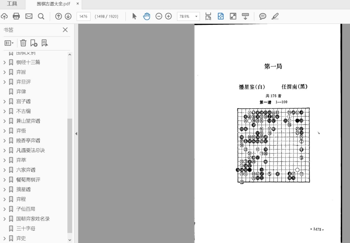Screen dimensions: 350x243
Task: Click the page number input field
Action: 84,16
